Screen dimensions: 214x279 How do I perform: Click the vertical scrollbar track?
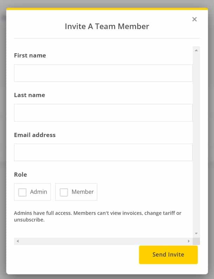[x=196, y=142]
